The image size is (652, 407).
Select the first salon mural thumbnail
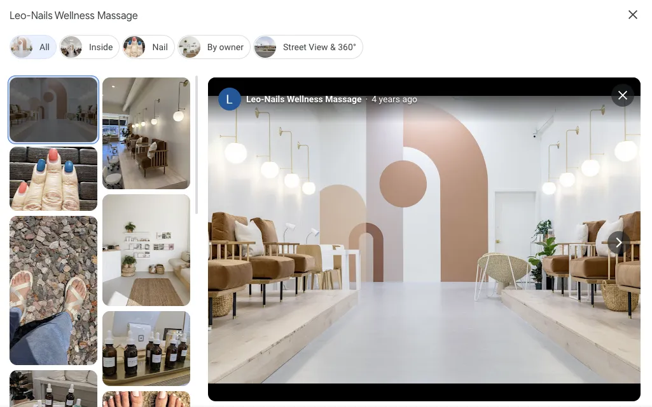tap(53, 110)
